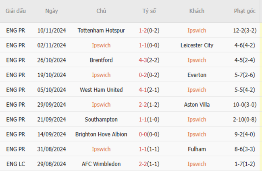
Task: Open Tottenham Hotspur team link
Action: point(101,30)
